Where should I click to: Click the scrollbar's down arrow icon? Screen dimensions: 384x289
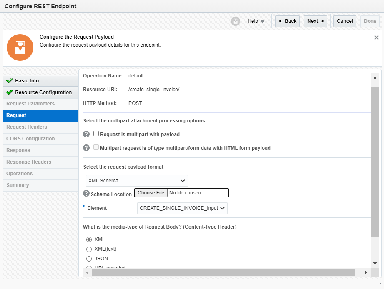point(375,263)
